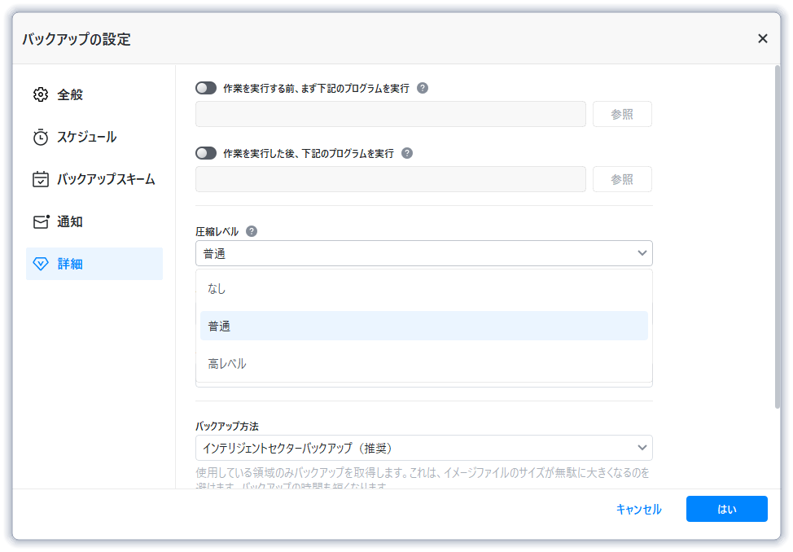
Task: Click help icon next to pre-run program option
Action: [x=423, y=88]
